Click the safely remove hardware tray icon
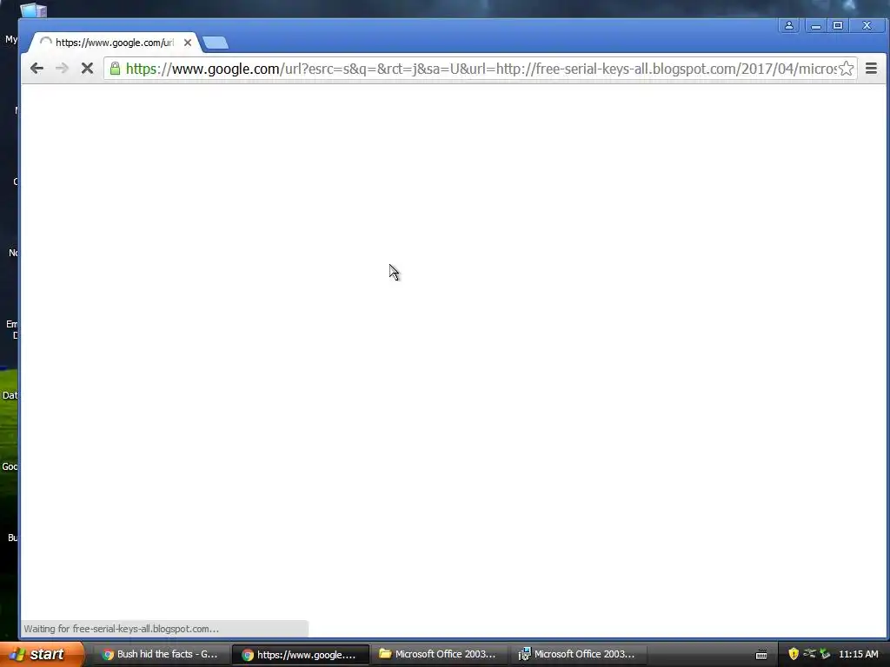 coord(825,654)
